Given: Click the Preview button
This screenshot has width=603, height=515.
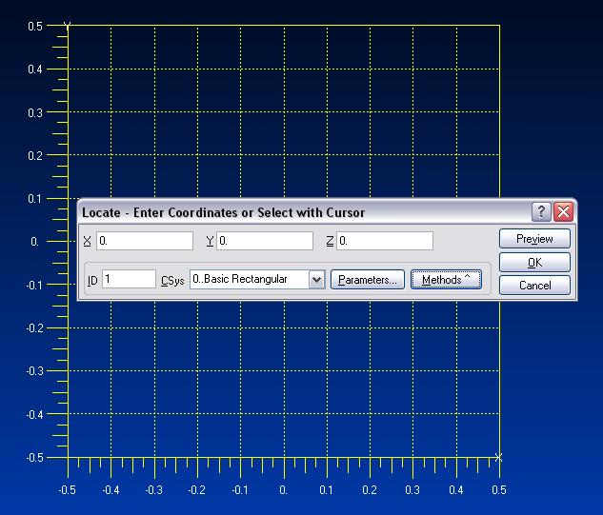Looking at the screenshot, I should 534,239.
